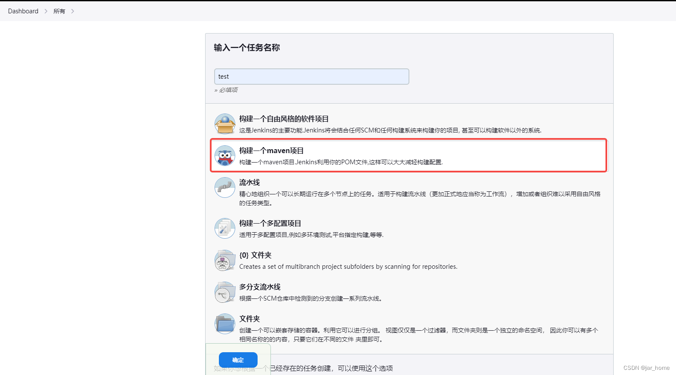Screen dimensions: 676x375
Task: Click the blue folder (文件夹) icon
Action: [x=225, y=324]
